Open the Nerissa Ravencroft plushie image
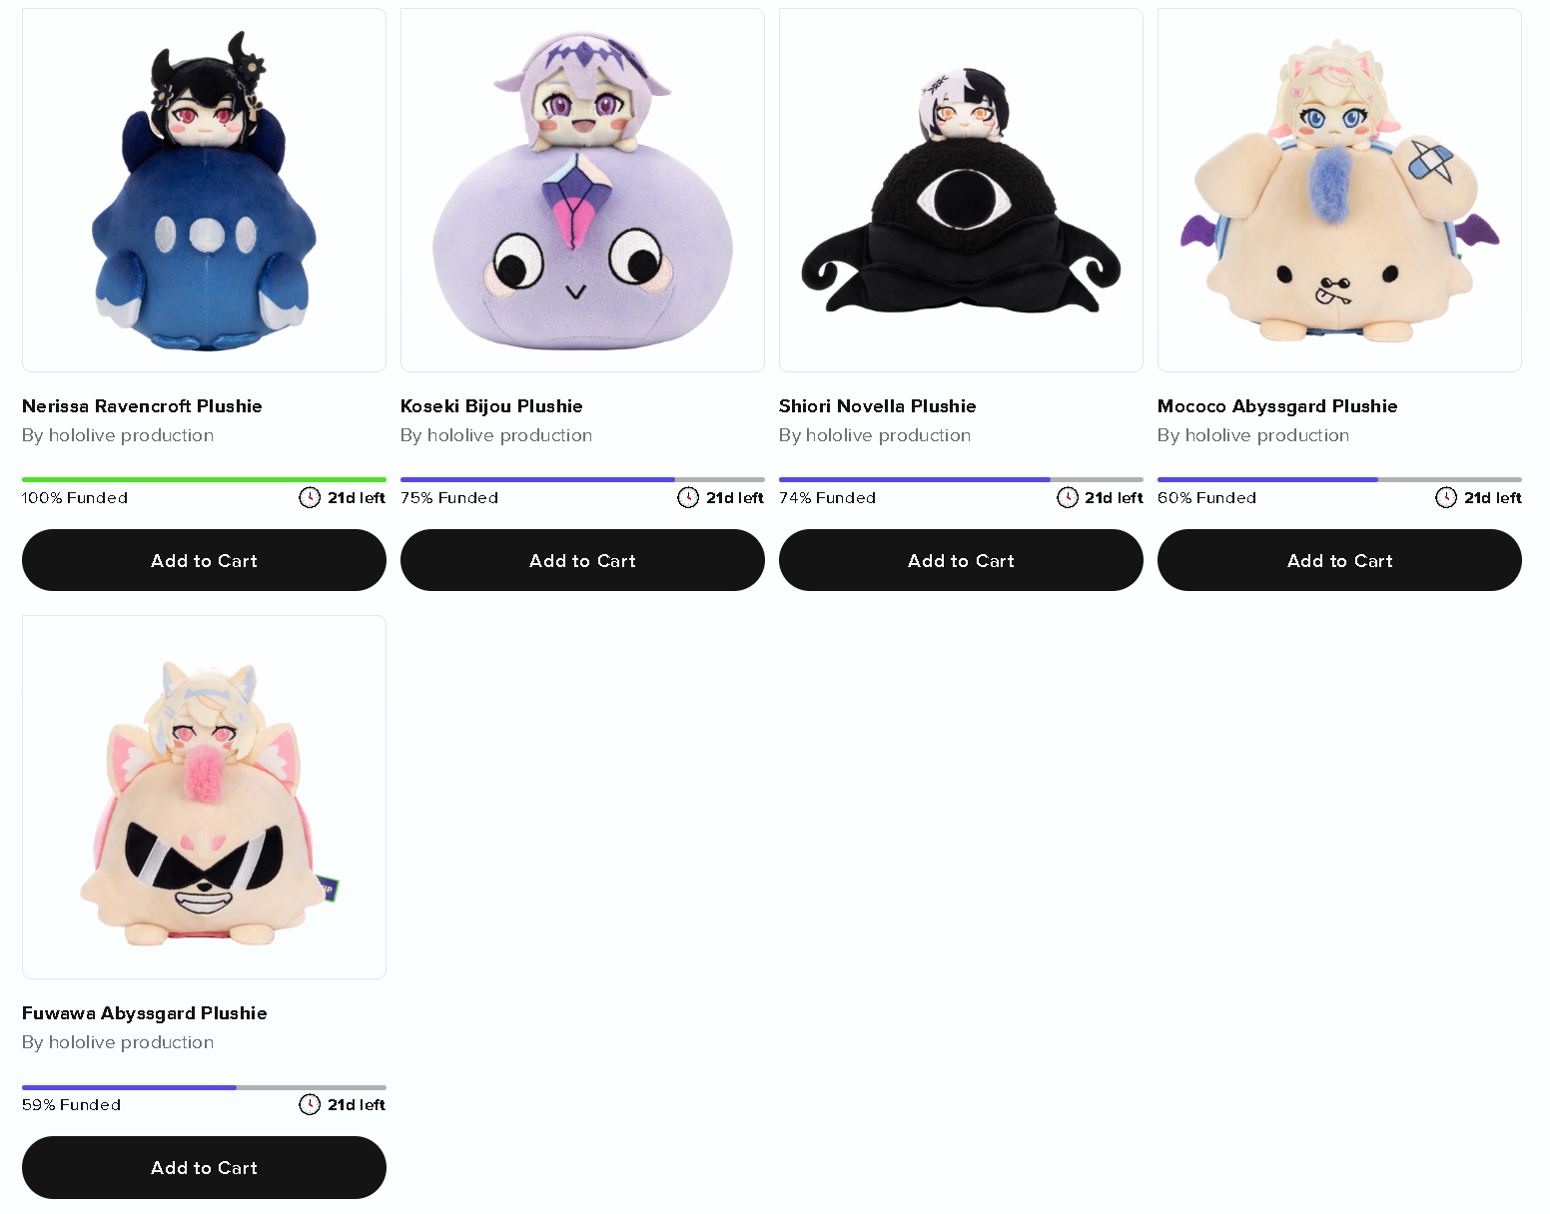The image size is (1550, 1214). tap(204, 190)
